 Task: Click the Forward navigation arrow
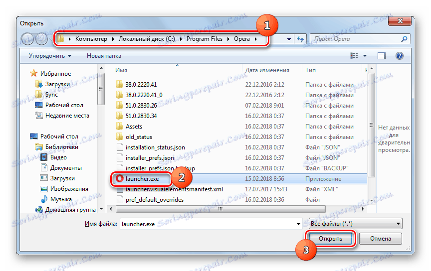[x=41, y=39]
